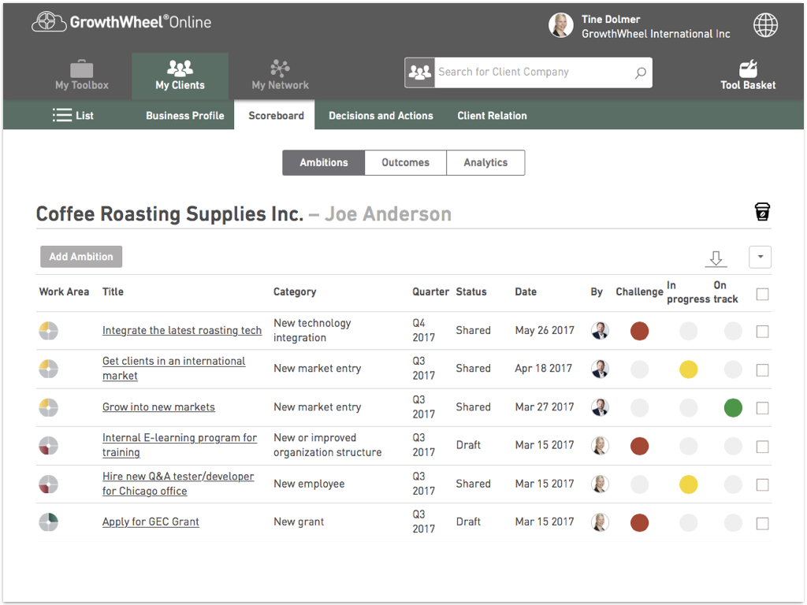
Task: Check the box for Grow into new markets
Action: pos(762,408)
